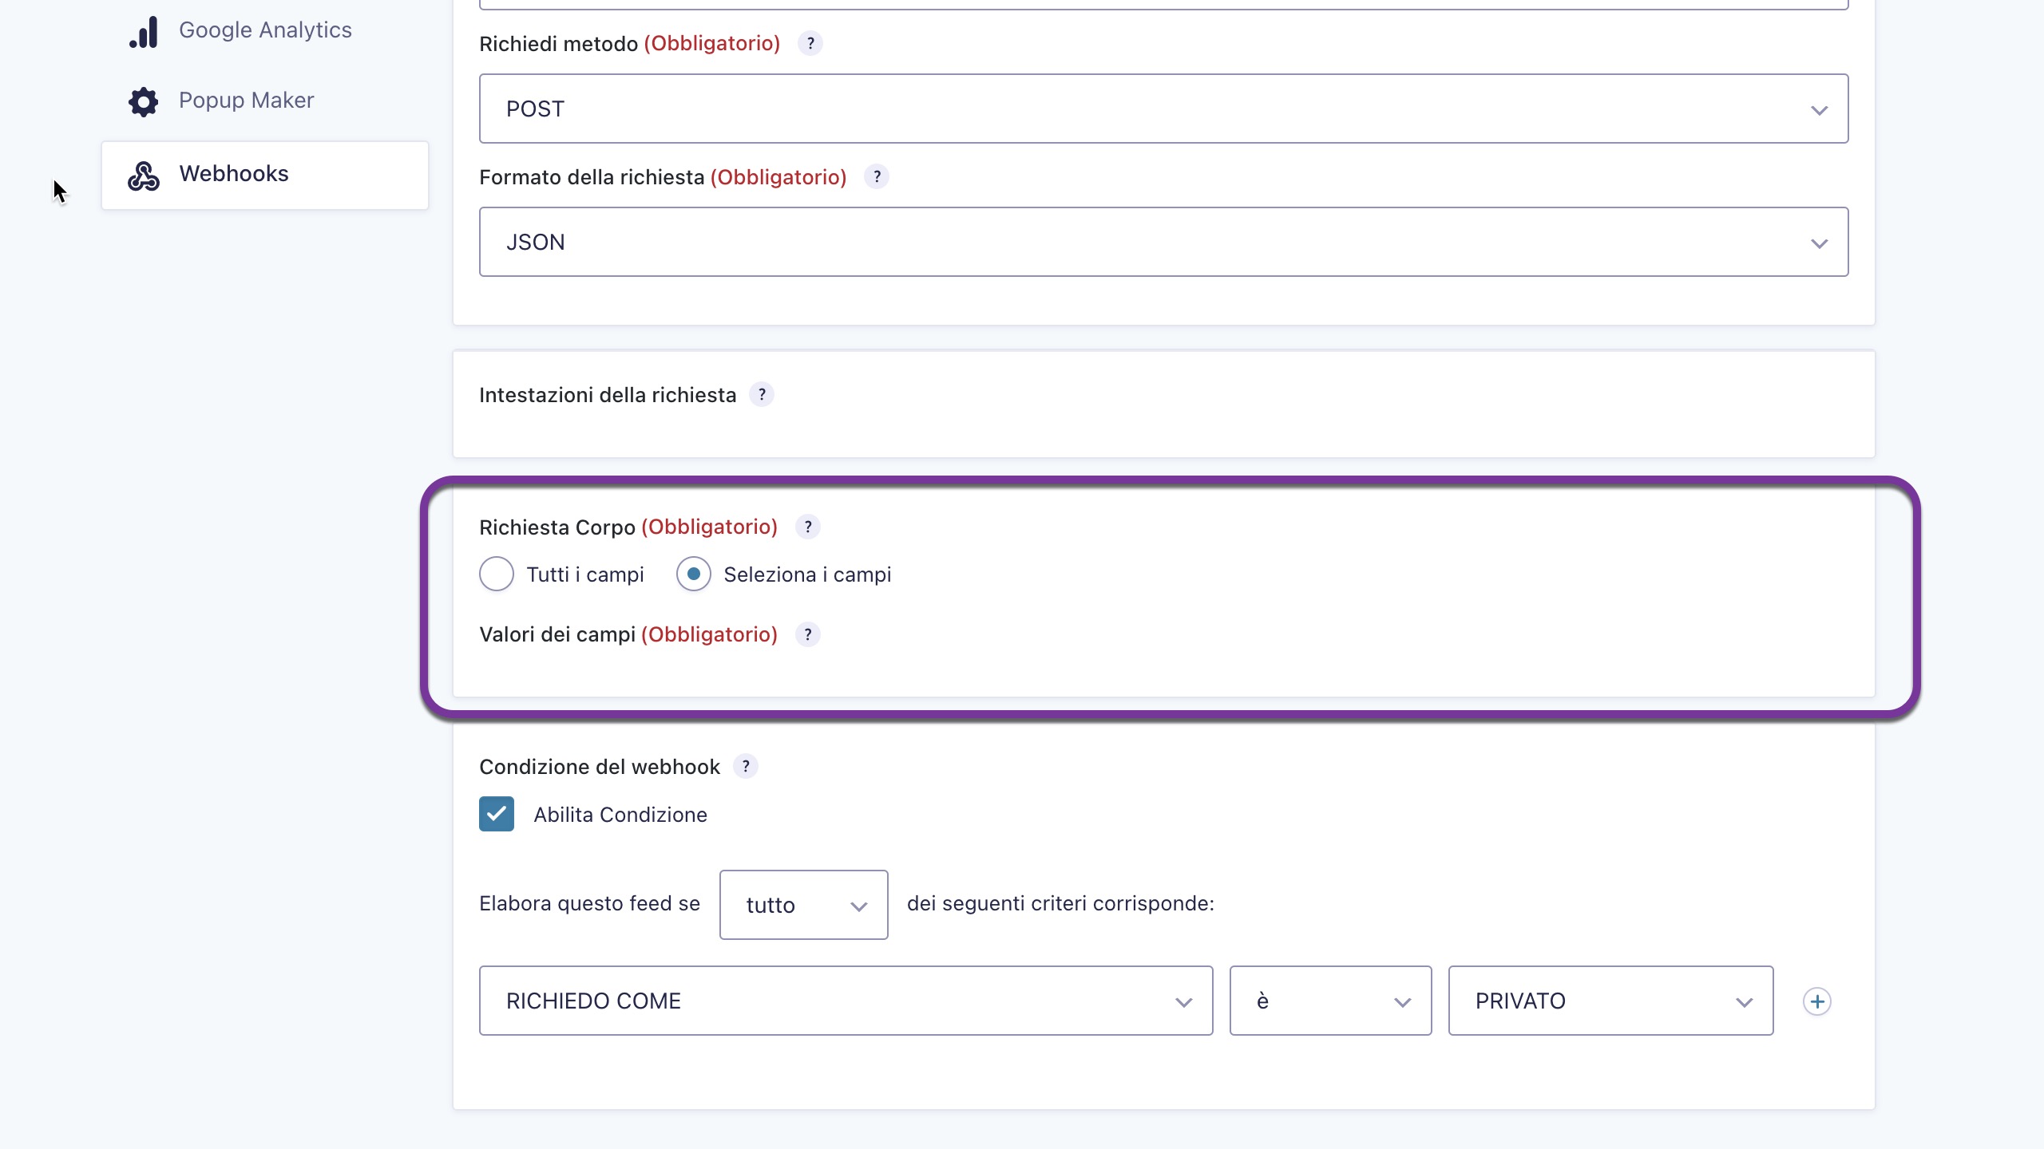Expand the tutto criteria match dropdown
This screenshot has width=2044, height=1149.
(x=803, y=905)
